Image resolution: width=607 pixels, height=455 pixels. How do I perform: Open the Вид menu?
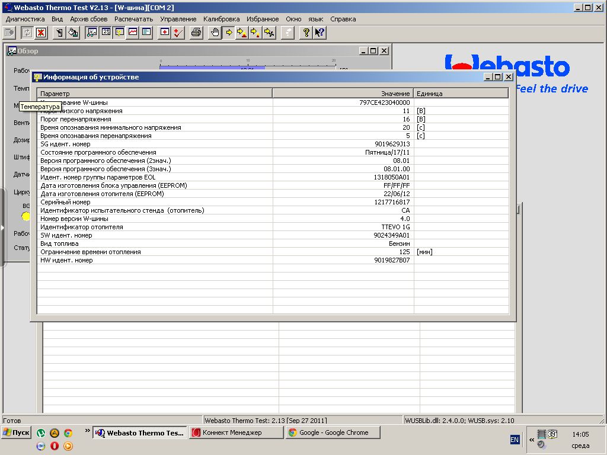(x=57, y=19)
